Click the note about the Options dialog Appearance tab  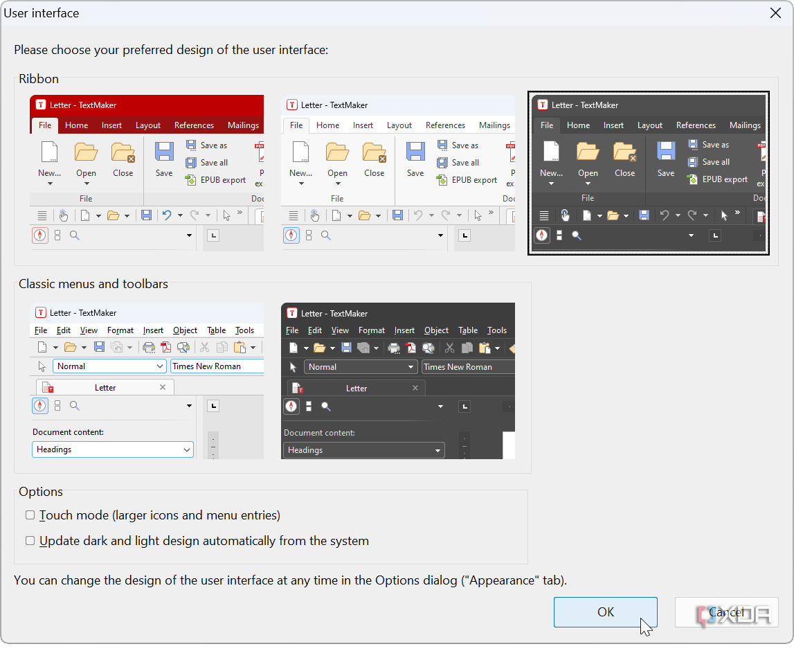coord(290,580)
